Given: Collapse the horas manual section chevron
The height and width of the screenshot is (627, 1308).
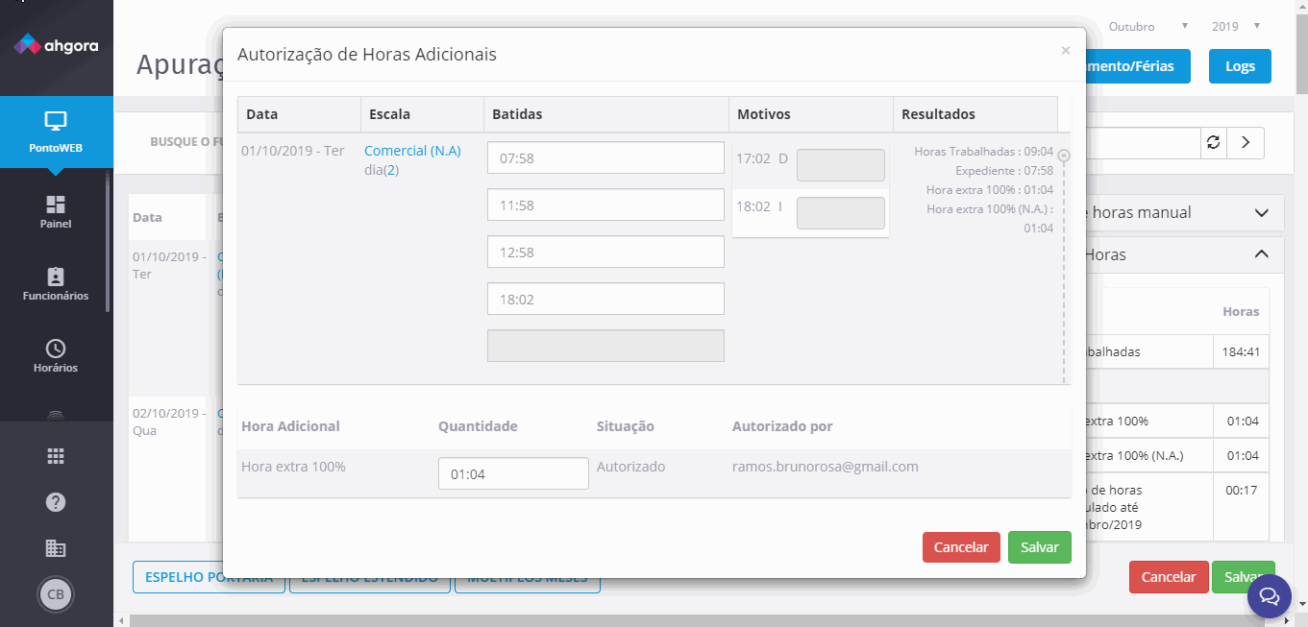Looking at the screenshot, I should [x=1262, y=212].
